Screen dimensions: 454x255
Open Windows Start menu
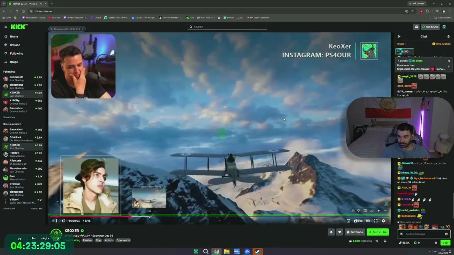tap(196, 251)
